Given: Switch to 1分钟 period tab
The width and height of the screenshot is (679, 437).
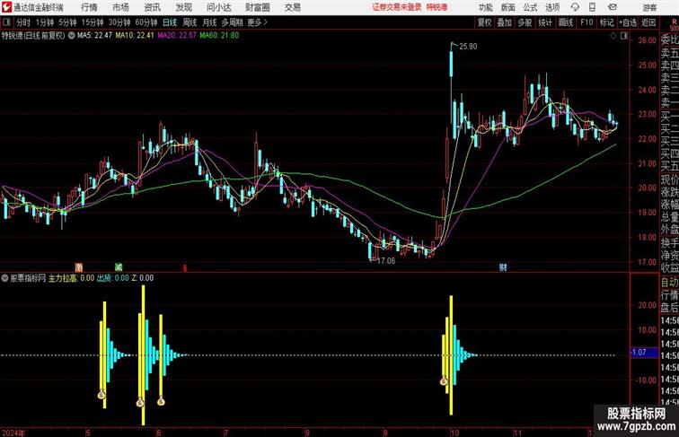Looking at the screenshot, I should click(45, 22).
